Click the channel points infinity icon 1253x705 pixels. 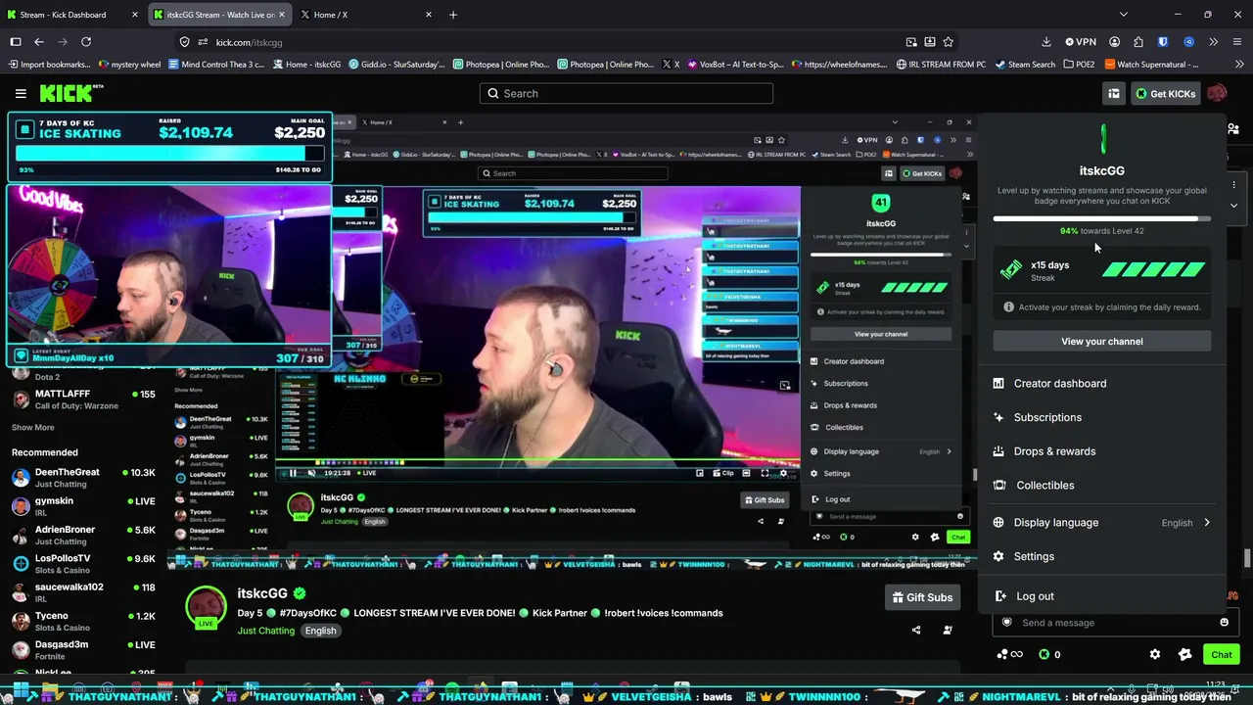click(1009, 654)
